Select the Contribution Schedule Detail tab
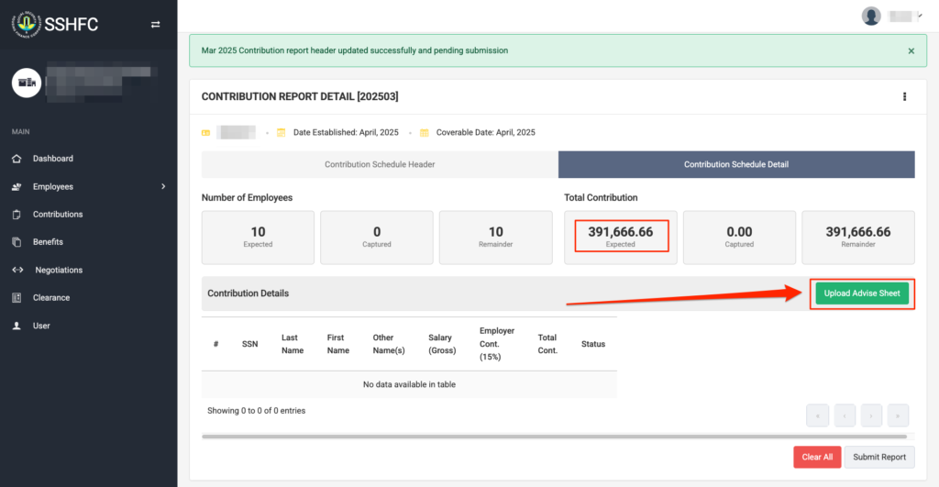Image resolution: width=939 pixels, height=487 pixels. tap(736, 165)
